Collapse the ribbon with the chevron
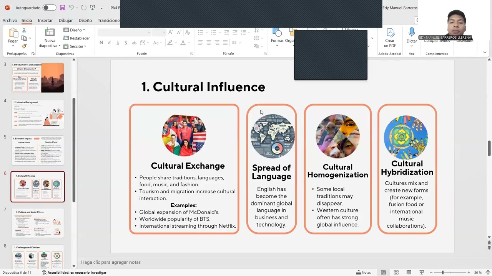 tap(485, 53)
